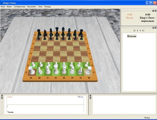Screen dimensions: 157x120
Task: Jump to the first move in history
Action: point(134,30)
